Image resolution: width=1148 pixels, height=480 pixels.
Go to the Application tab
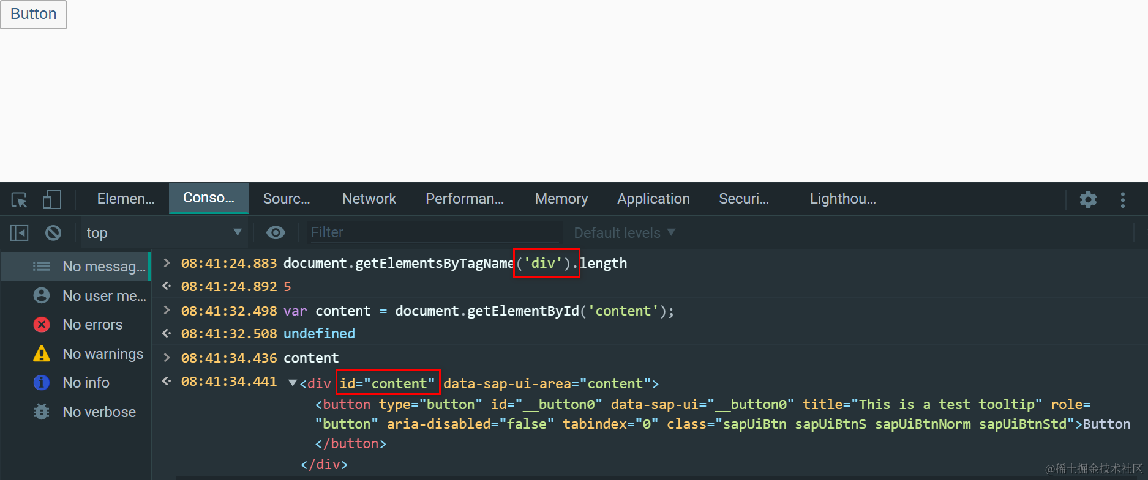tap(653, 199)
